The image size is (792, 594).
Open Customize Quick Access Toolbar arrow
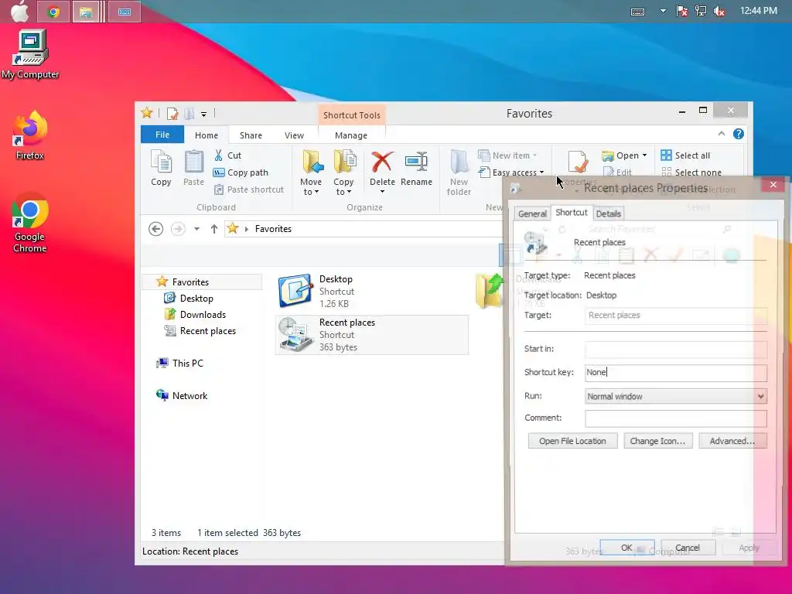point(203,114)
